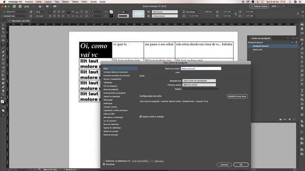Open the No mínimo row height dropdown
Image resolution: width=305 pixels, height=171 pixels.
[x=193, y=12]
